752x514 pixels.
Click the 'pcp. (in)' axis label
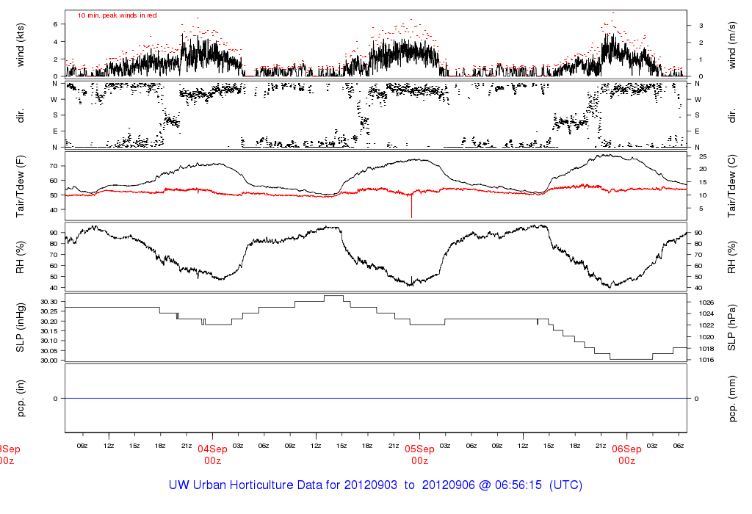point(21,398)
